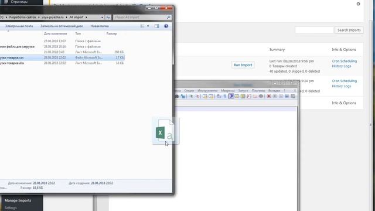Image resolution: width=375 pixels, height=211 pixels.
Task: Click the run macro multiple times icon
Action: tap(287, 96)
